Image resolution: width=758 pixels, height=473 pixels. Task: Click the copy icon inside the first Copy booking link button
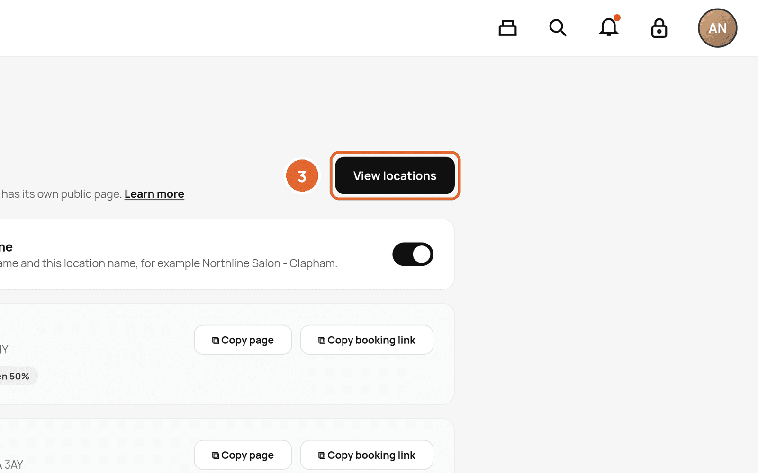click(322, 341)
